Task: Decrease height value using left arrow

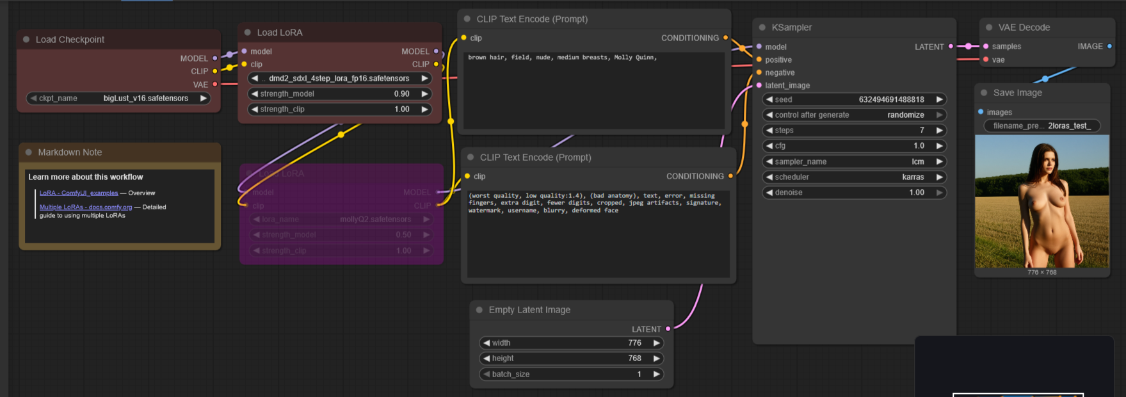Action: (x=487, y=358)
